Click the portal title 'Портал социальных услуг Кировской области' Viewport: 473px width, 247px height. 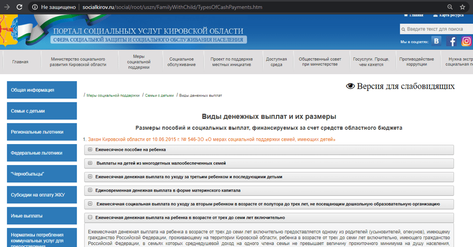pos(148,31)
